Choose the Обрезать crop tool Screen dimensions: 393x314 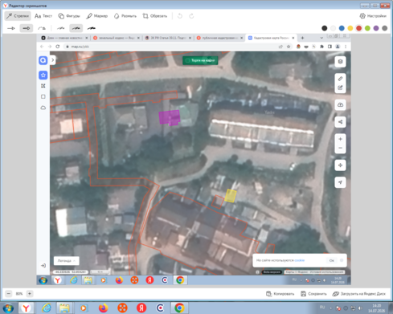coord(155,16)
